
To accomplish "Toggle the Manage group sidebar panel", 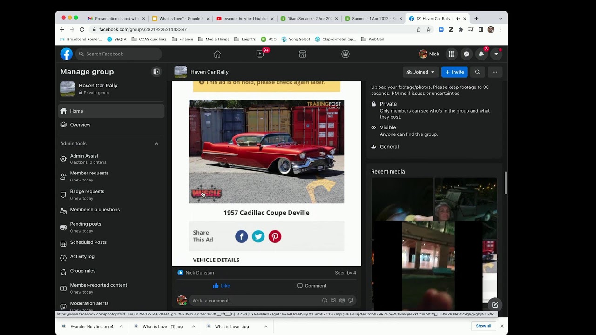I will [x=156, y=72].
